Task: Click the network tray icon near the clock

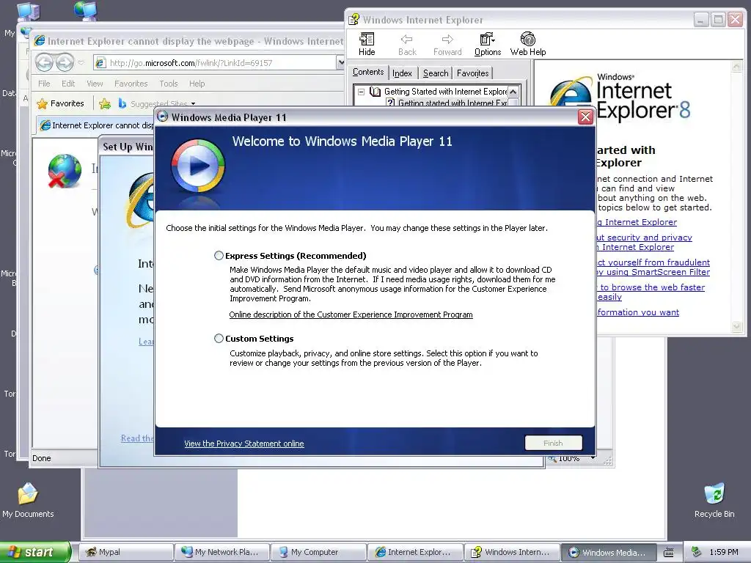Action: pyautogui.click(x=697, y=552)
